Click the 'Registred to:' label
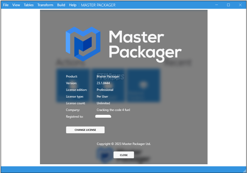 tap(75, 117)
